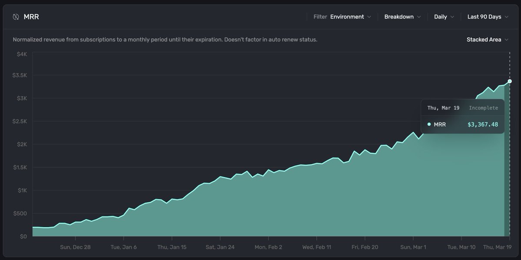Open the Last 90 Days range dropdown
The image size is (521, 260).
click(x=488, y=17)
